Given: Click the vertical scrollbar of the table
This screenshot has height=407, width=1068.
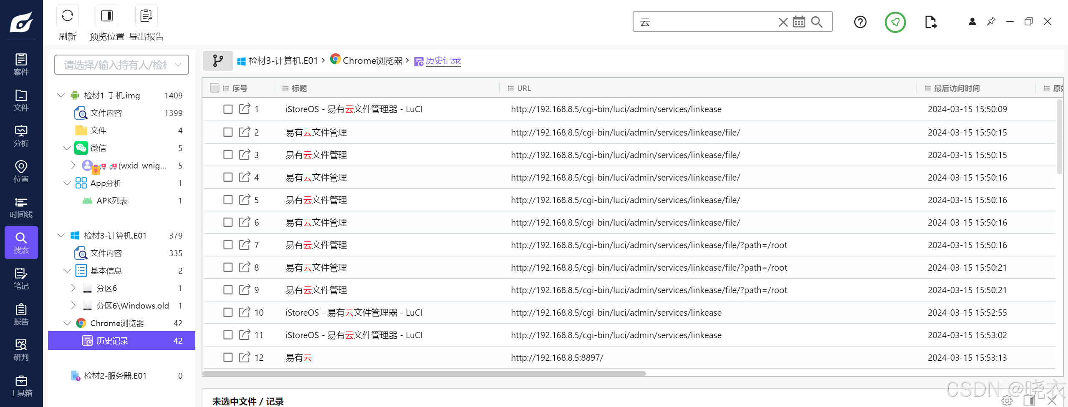Looking at the screenshot, I should coord(1059,137).
